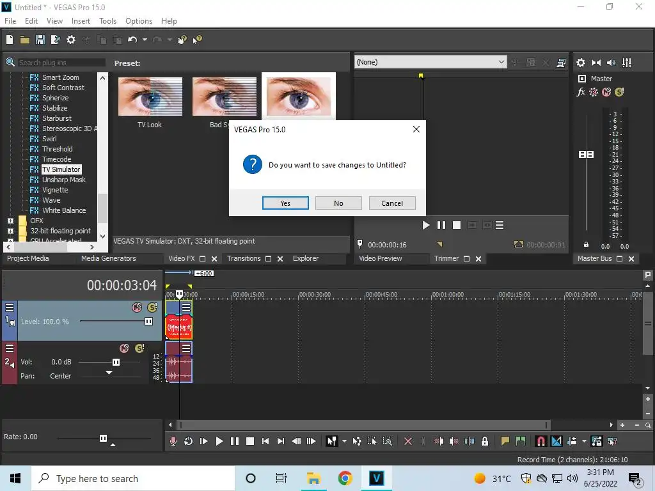
Task: Open audio track 2 hamburger menu
Action: point(10,348)
